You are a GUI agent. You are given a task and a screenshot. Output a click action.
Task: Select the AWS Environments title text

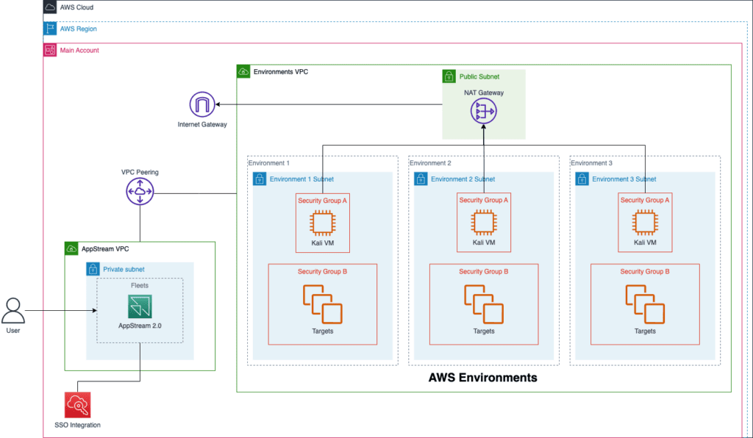point(482,378)
